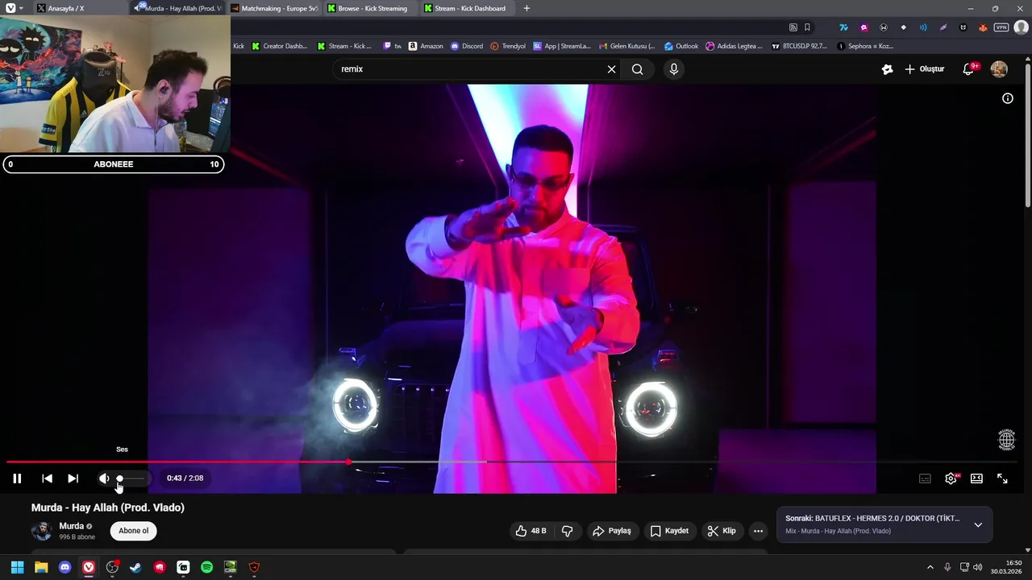This screenshot has height=580, width=1032.
Task: Open Murda channel name link
Action: coord(71,526)
